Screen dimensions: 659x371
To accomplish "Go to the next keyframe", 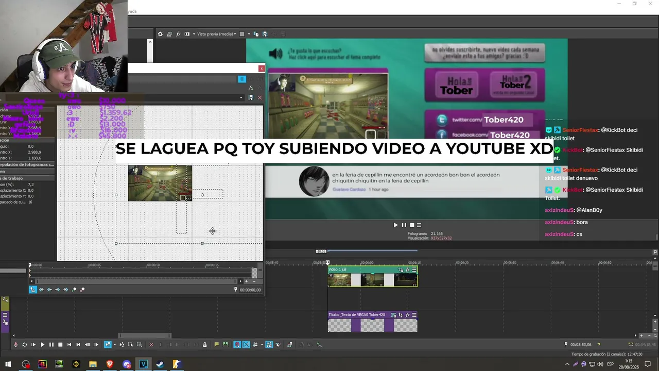I will coord(58,290).
